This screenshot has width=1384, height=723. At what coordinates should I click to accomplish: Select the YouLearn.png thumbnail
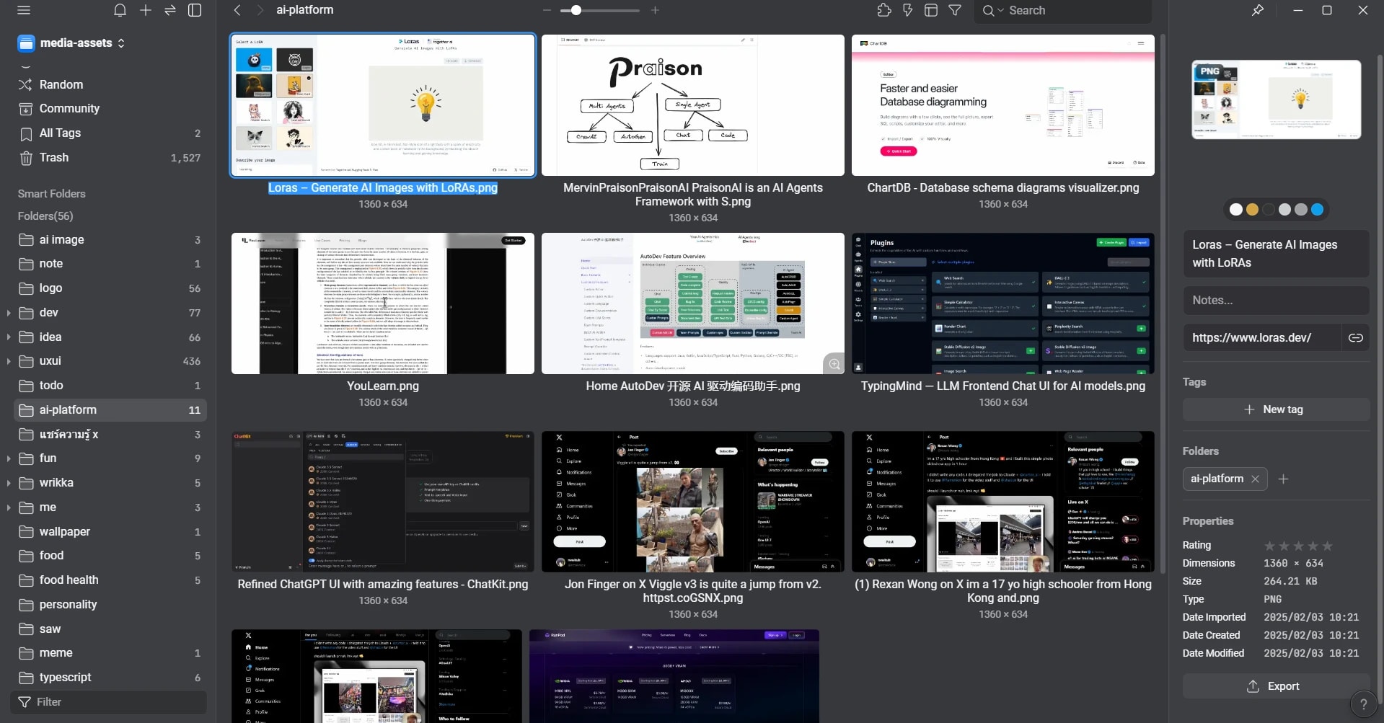(x=382, y=303)
